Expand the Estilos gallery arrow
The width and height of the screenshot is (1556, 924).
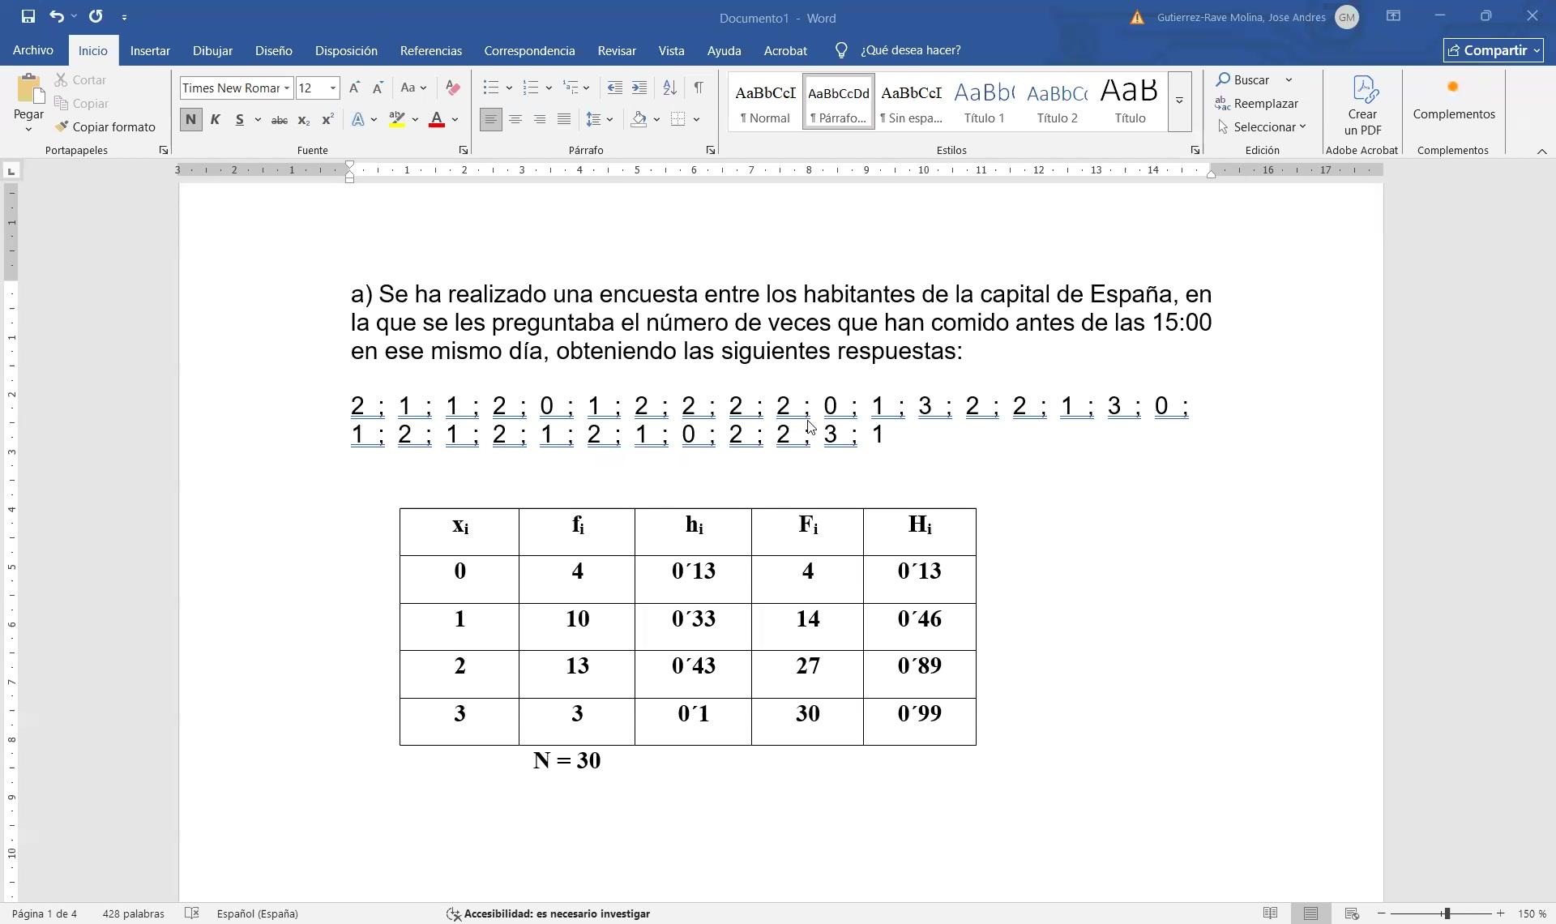(x=1179, y=101)
